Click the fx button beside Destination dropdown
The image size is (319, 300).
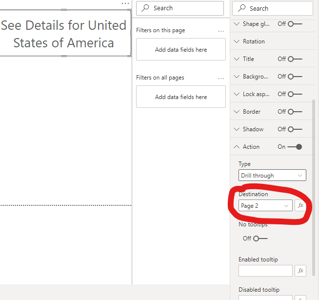tap(300, 205)
